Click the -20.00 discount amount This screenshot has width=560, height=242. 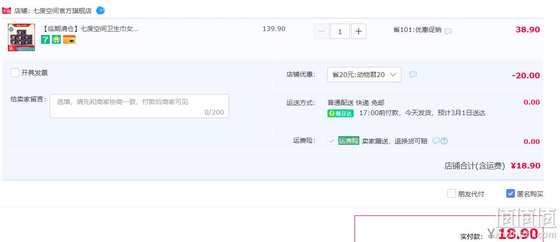(x=526, y=76)
